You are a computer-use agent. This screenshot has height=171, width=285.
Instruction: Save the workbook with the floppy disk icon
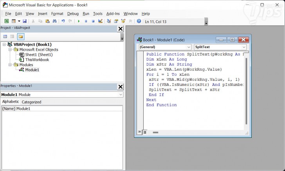tap(25, 21)
